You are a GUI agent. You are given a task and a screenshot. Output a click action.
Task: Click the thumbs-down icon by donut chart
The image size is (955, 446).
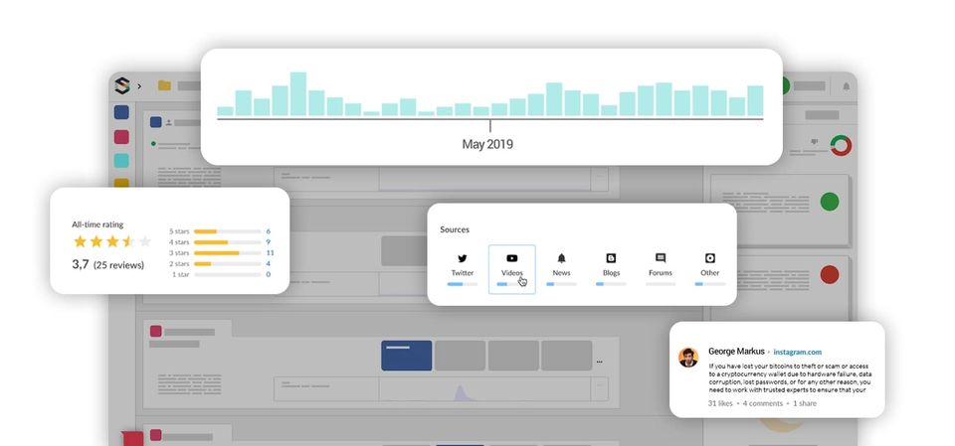point(815,142)
